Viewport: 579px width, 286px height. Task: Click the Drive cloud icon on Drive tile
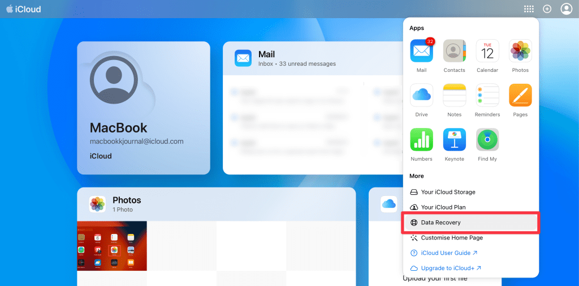389,204
